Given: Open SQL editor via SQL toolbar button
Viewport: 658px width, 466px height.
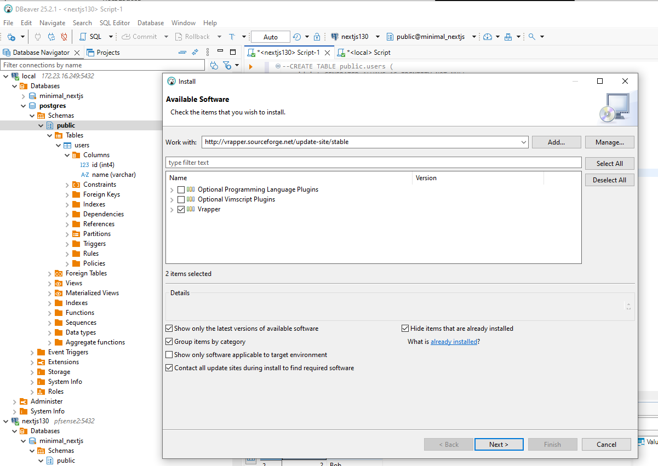Looking at the screenshot, I should click(91, 37).
